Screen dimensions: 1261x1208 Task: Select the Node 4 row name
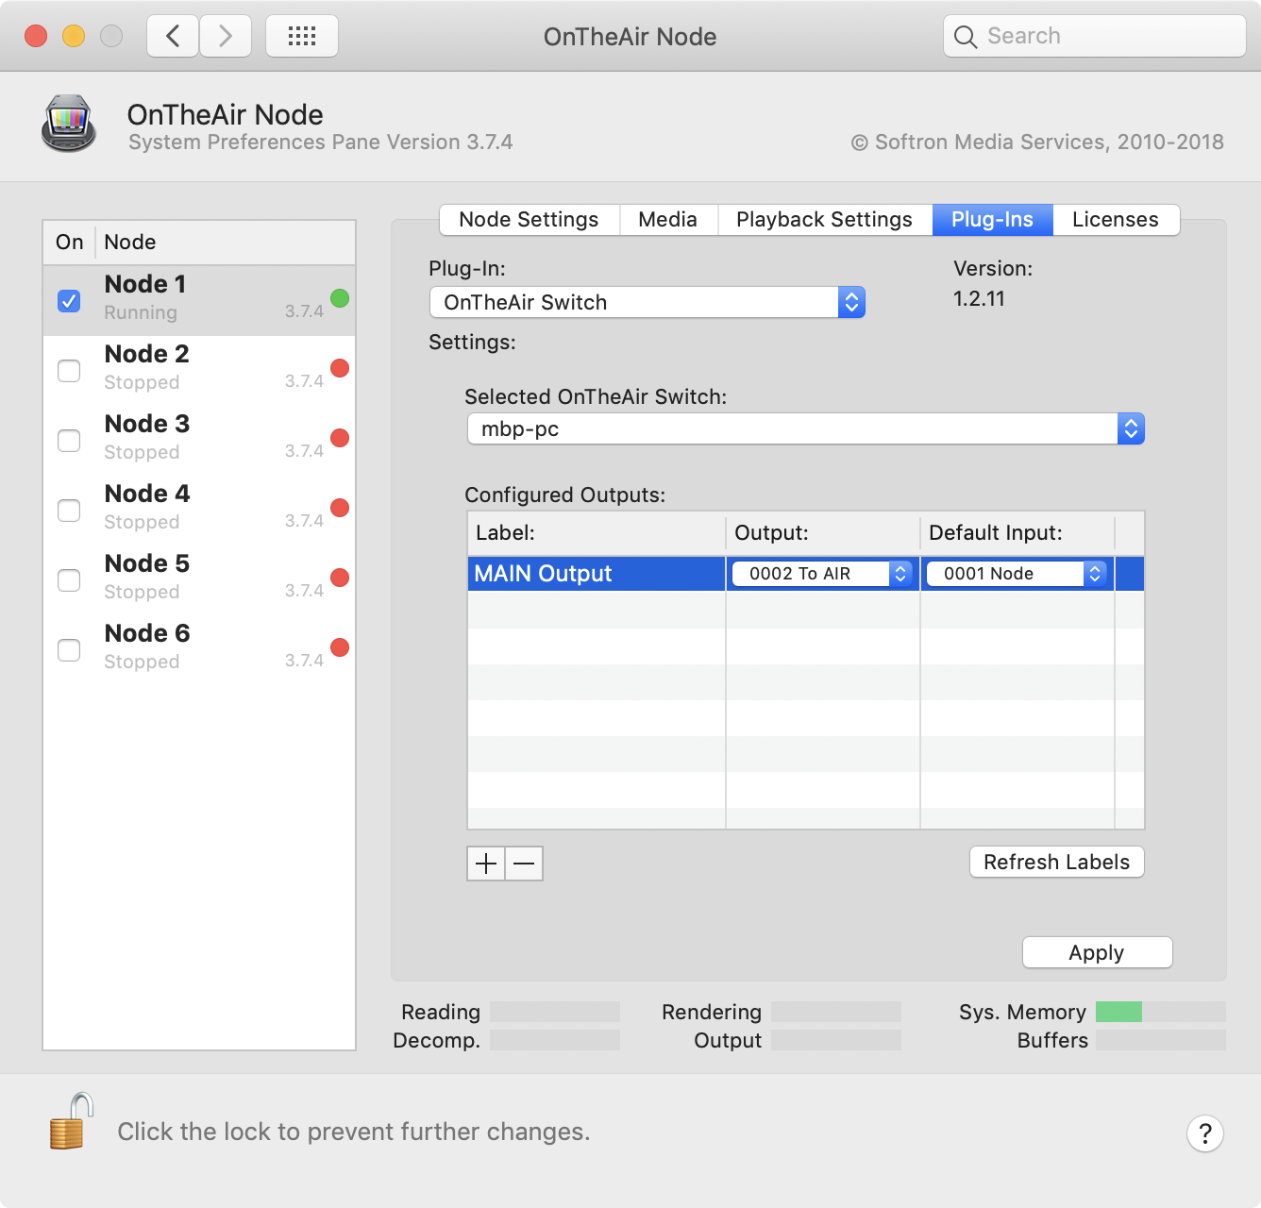[x=147, y=494]
